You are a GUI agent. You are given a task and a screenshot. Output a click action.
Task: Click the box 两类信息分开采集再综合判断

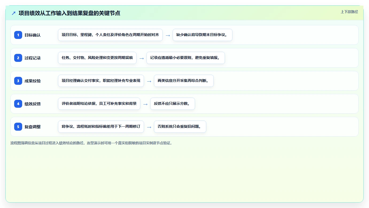pos(184,81)
